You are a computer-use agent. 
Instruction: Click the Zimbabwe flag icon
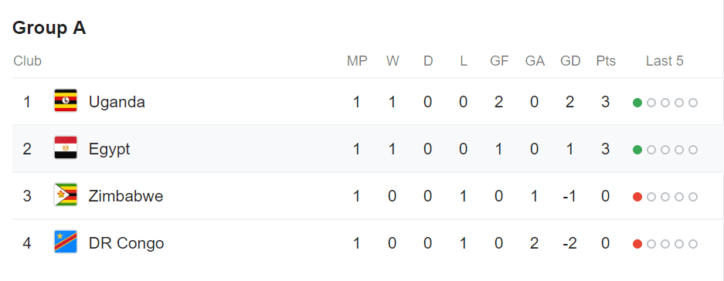66,195
